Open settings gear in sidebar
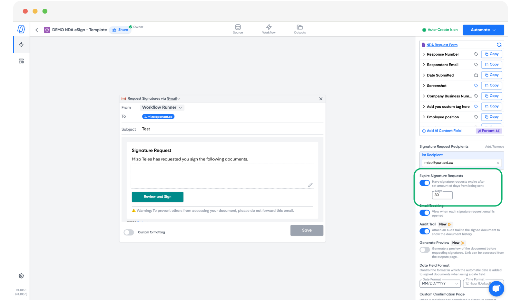 click(21, 276)
